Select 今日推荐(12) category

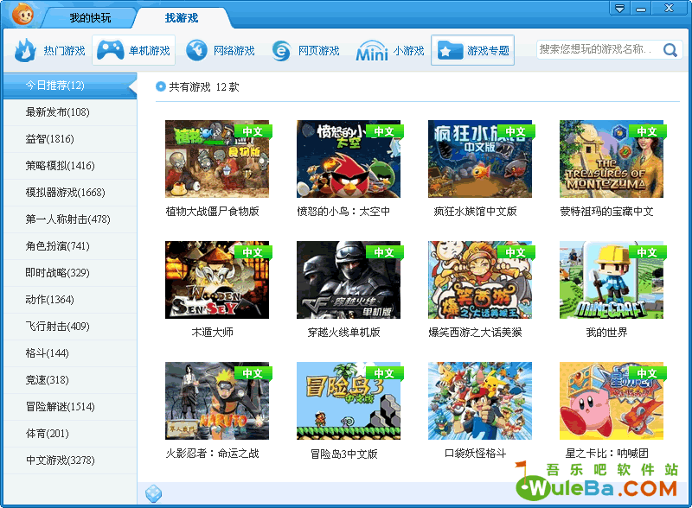coord(70,86)
